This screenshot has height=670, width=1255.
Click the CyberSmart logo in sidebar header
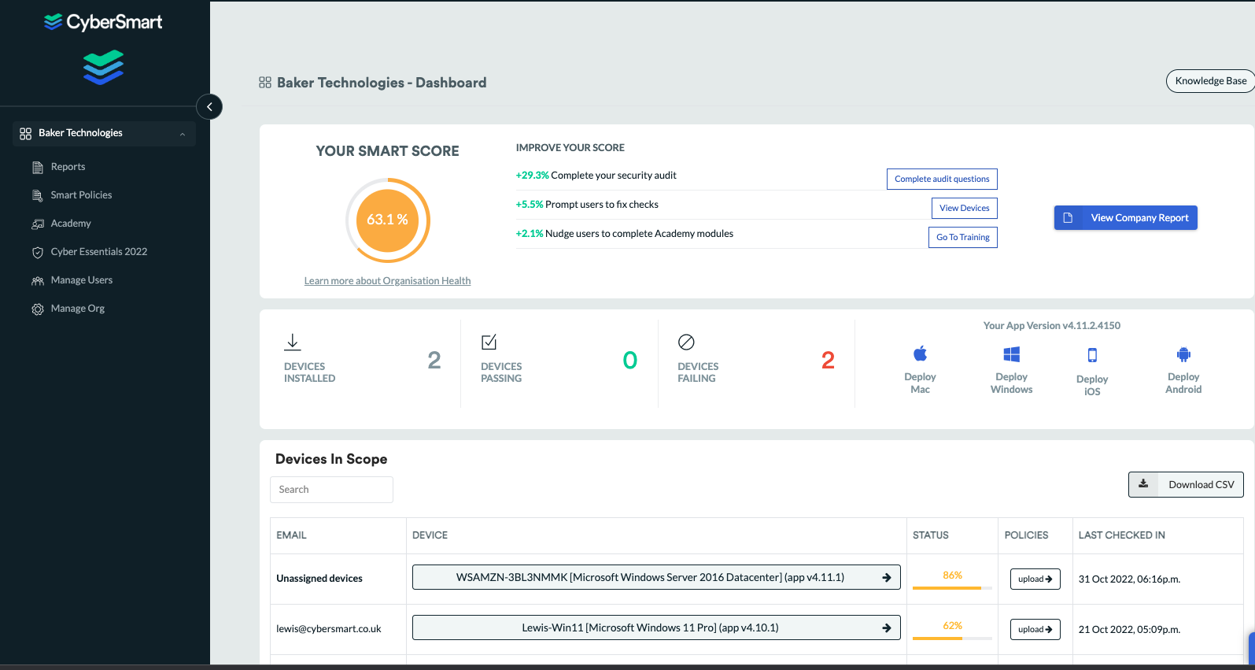click(x=103, y=22)
